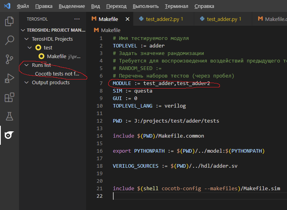Open the Search view icon
Viewport: 287px width, 210px height.
(x=9, y=40)
